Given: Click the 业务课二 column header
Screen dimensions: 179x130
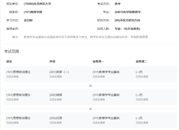Looking at the screenshot, I should 142,61.
